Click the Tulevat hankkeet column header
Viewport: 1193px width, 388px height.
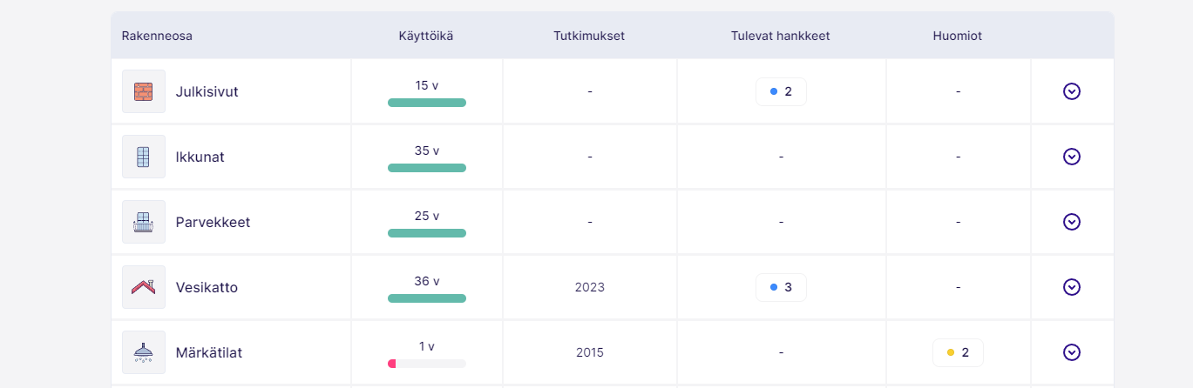coord(780,37)
